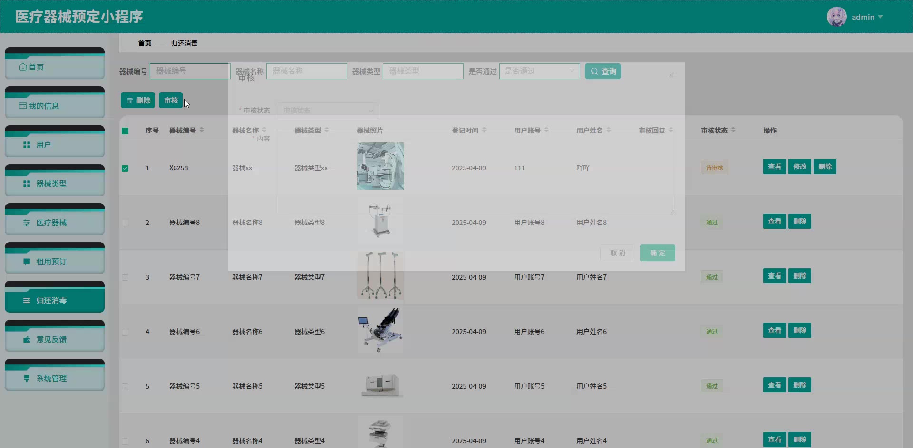
Task: Open the 用户 sidebar section
Action: (x=55, y=141)
